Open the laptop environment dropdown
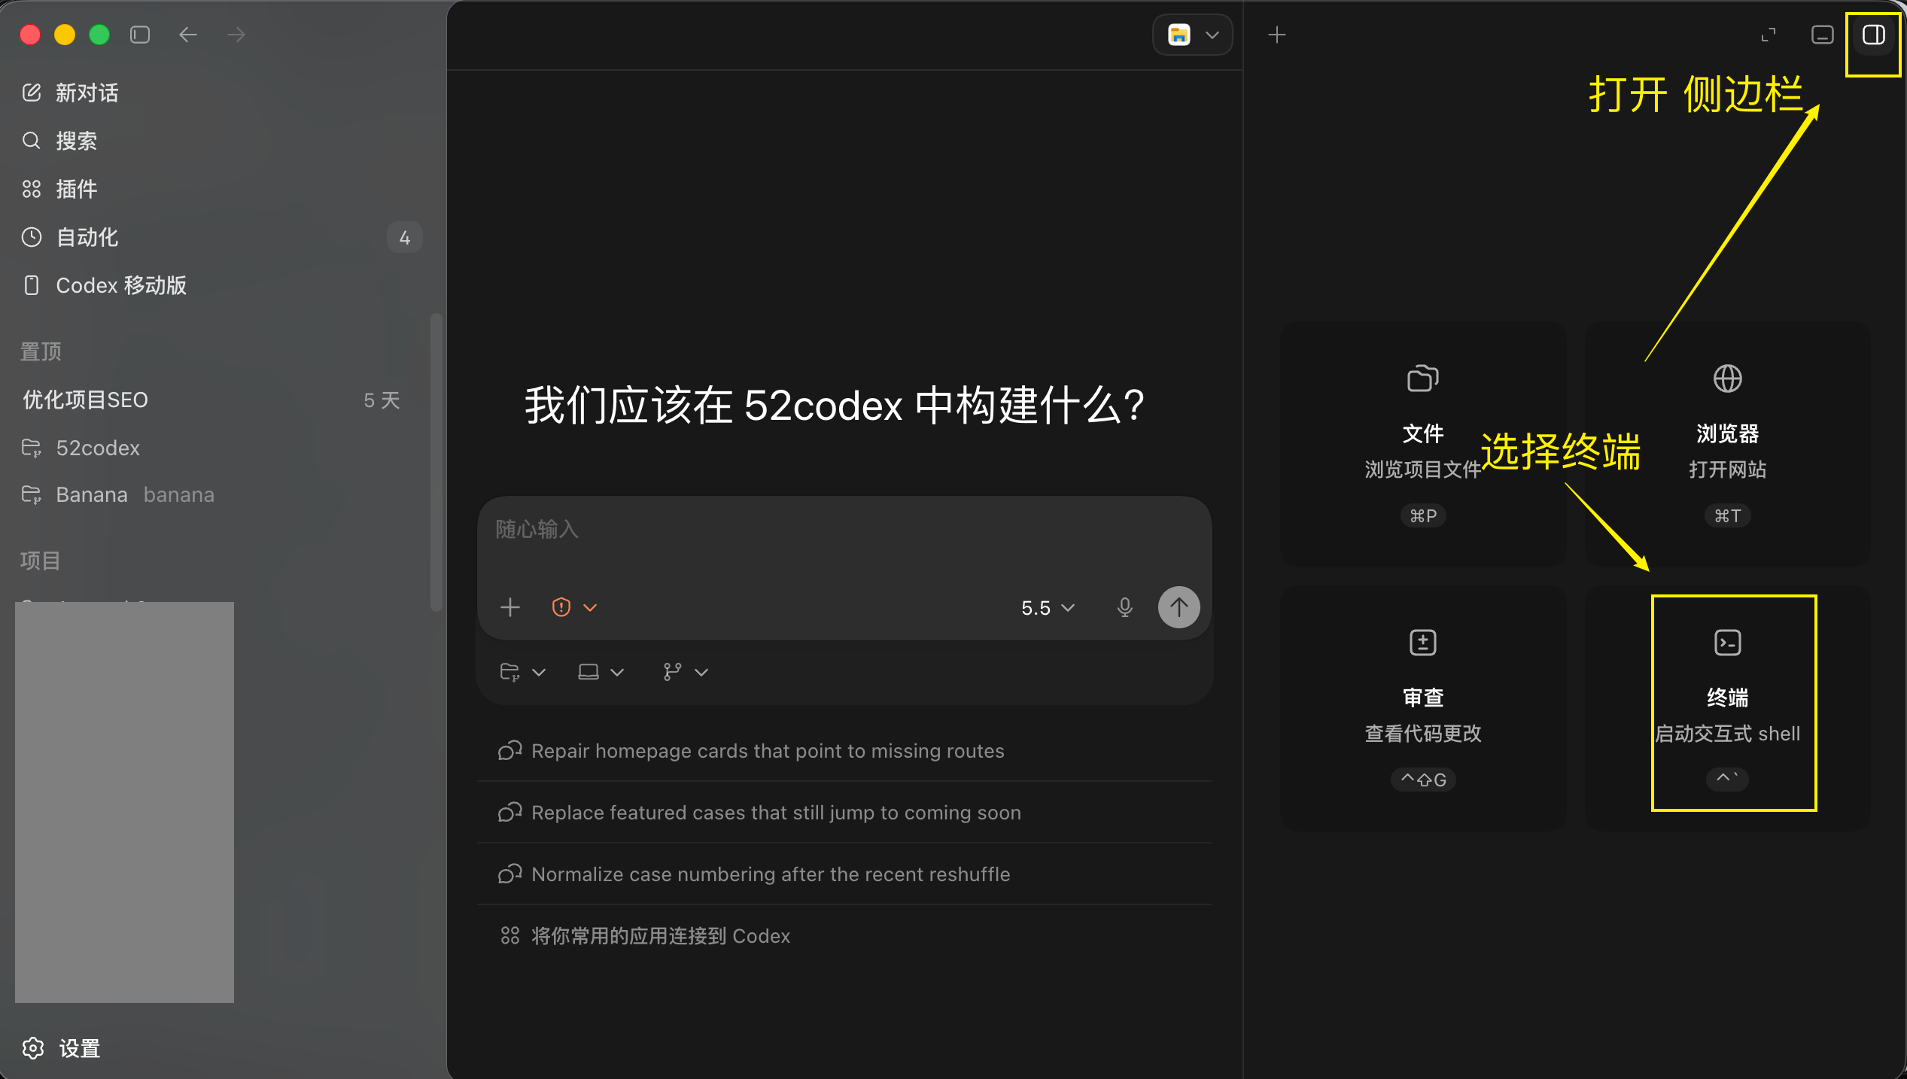 601,672
